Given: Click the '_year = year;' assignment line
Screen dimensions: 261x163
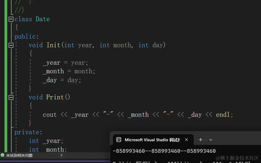Looking at the screenshot, I should pos(65,63).
